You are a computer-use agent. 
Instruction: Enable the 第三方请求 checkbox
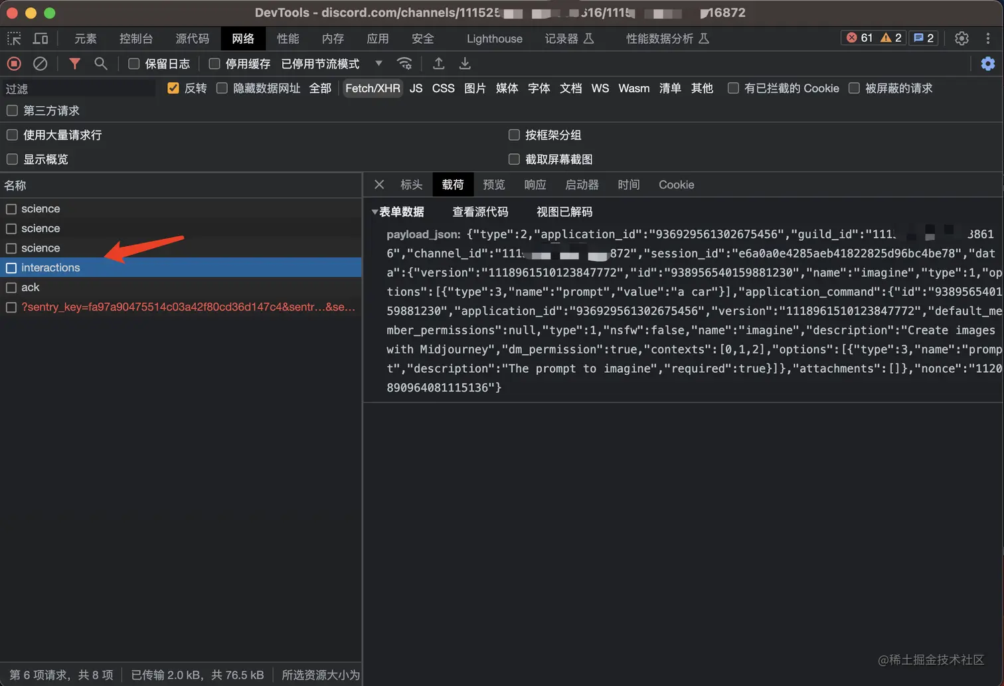12,110
